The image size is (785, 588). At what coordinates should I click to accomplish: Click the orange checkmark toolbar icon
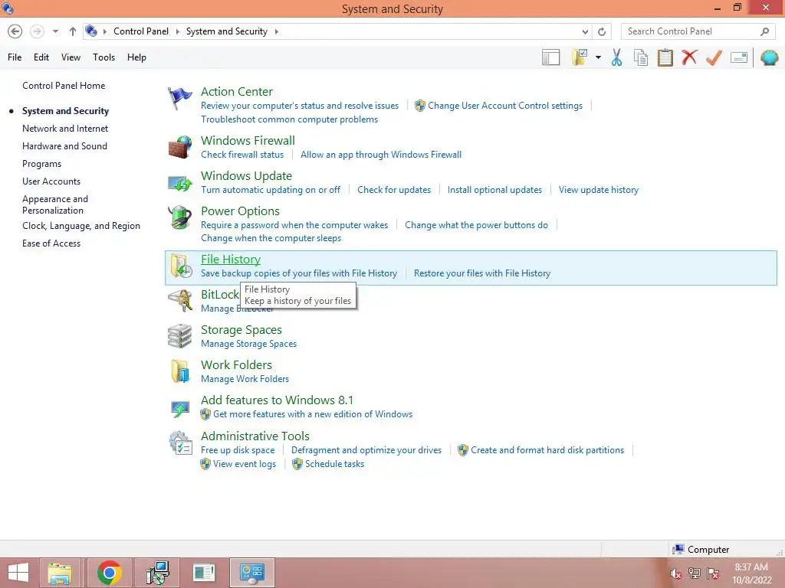714,57
